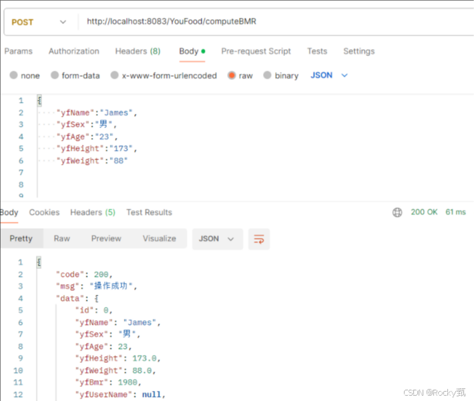Click the yfBmr 1980 value line
Image resolution: width=474 pixels, height=401 pixels.
108,382
